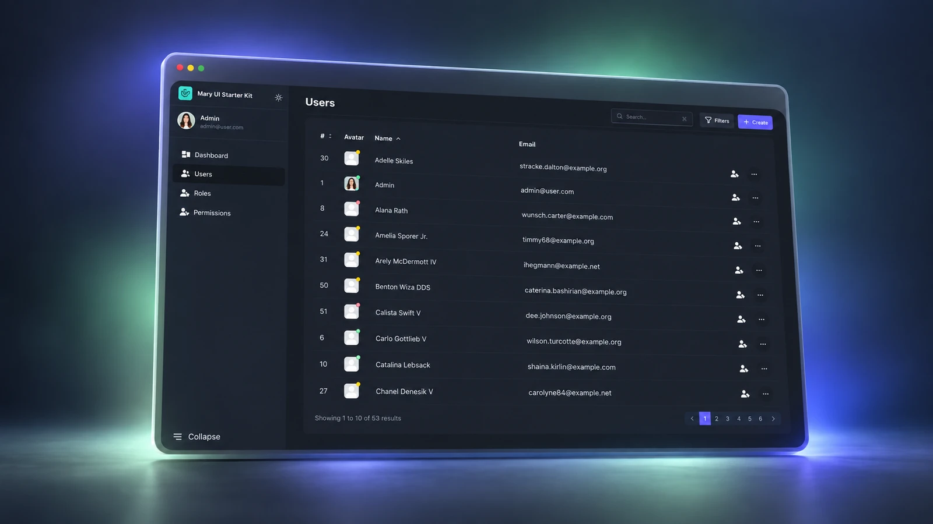Open more options for Amelia Sporer Jr.
The image size is (933, 524).
(757, 246)
